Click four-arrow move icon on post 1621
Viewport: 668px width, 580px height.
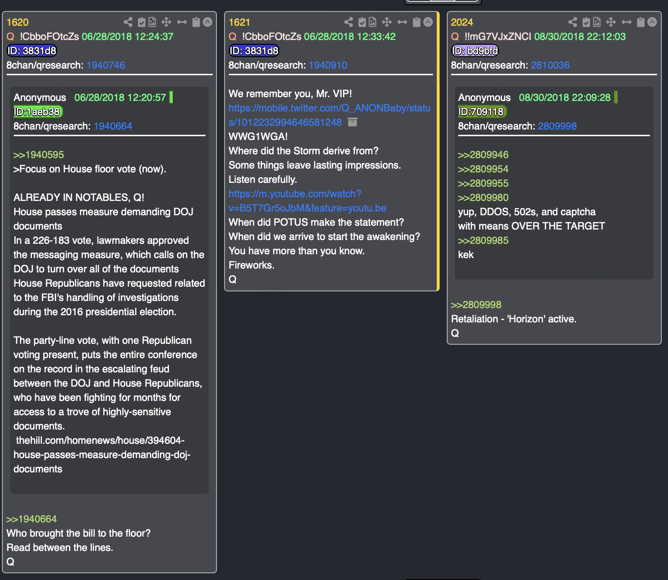coord(387,22)
